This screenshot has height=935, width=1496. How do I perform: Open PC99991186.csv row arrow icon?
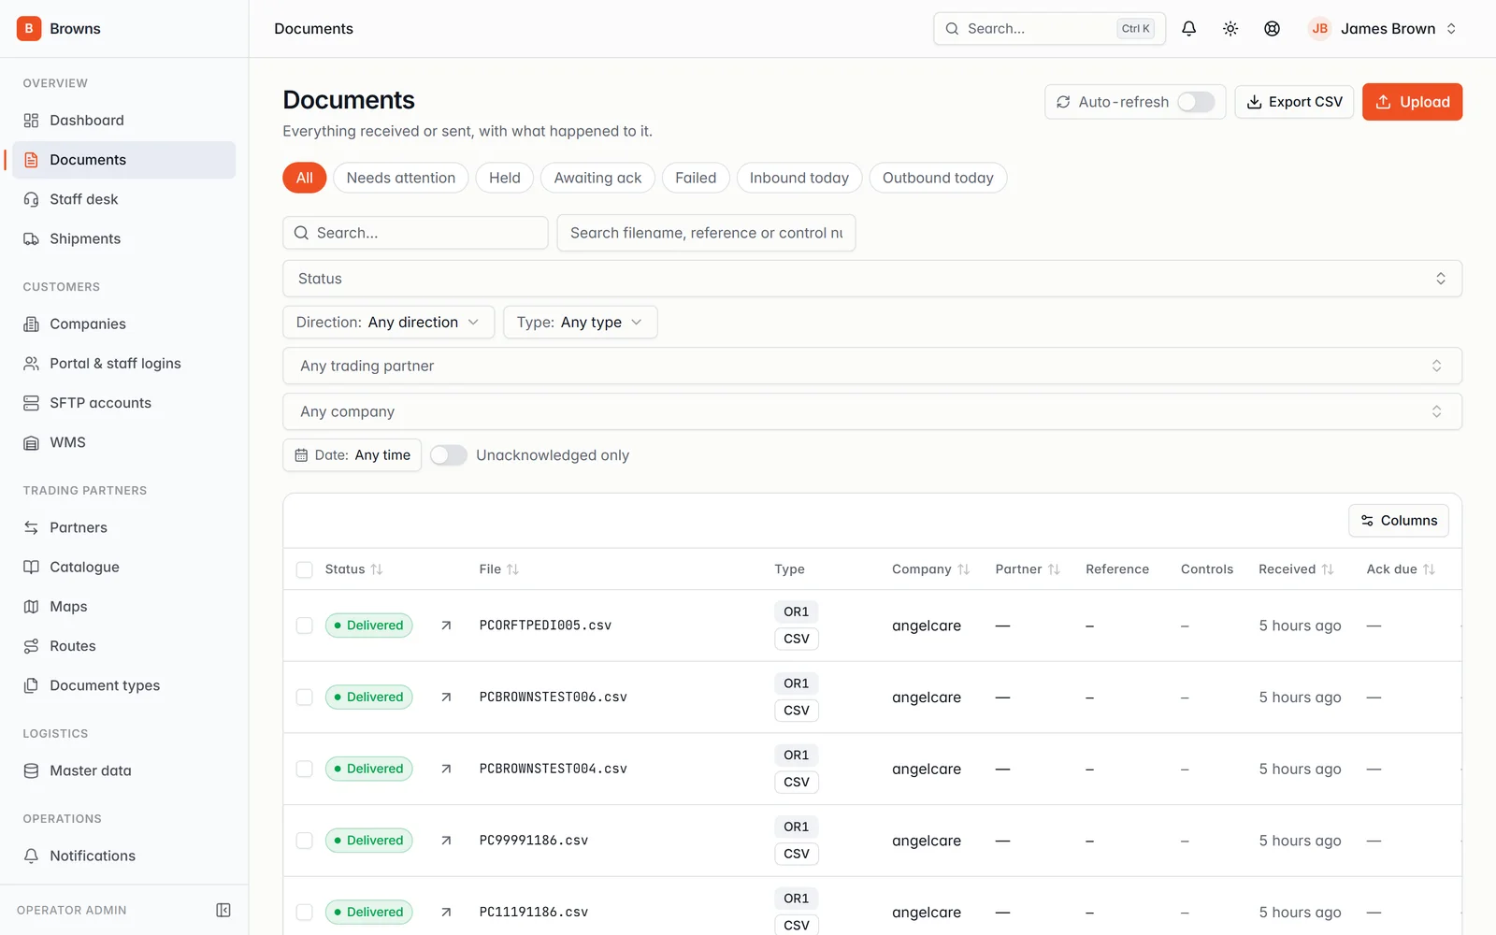(446, 841)
